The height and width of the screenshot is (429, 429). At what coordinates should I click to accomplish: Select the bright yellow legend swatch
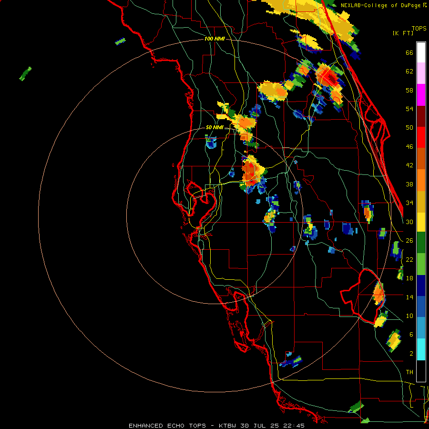coord(421,222)
